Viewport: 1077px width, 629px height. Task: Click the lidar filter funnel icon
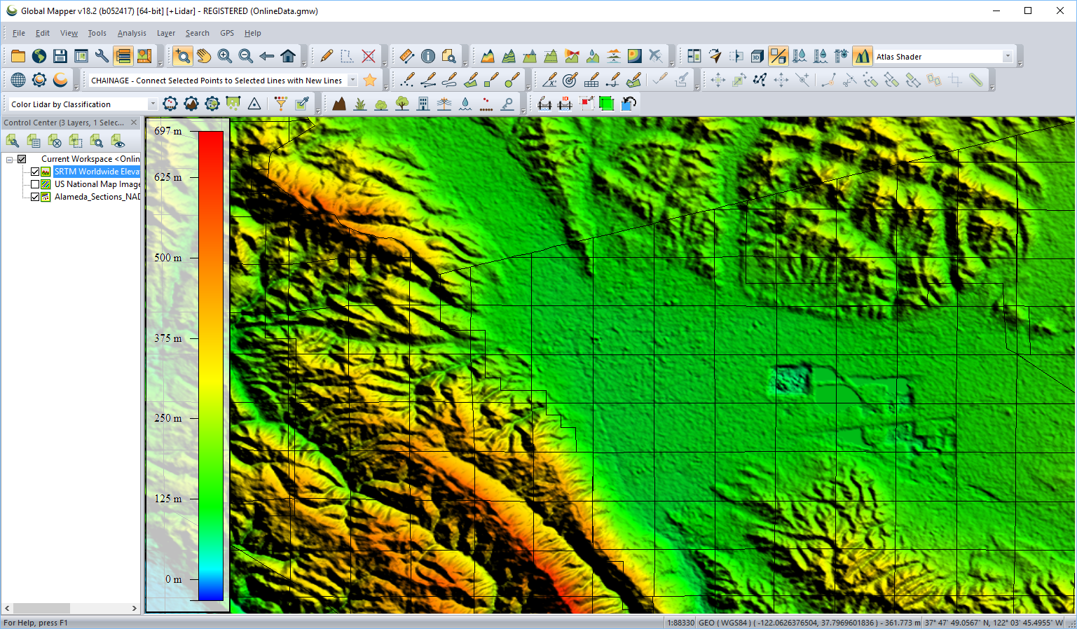tap(281, 104)
